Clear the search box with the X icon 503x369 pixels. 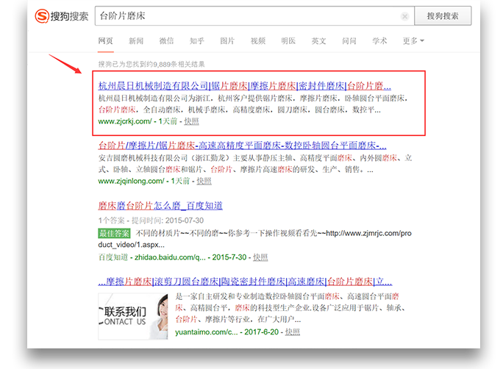(x=405, y=16)
